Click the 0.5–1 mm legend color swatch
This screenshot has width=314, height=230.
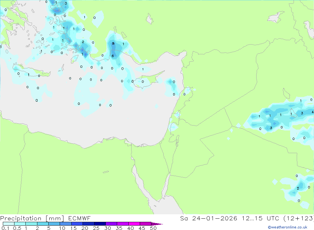20,224
